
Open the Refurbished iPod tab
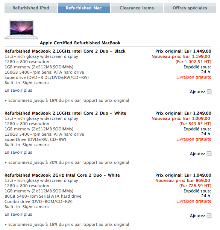tap(31, 8)
